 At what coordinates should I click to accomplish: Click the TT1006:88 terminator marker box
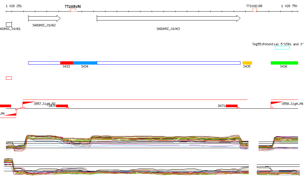point(255,10)
